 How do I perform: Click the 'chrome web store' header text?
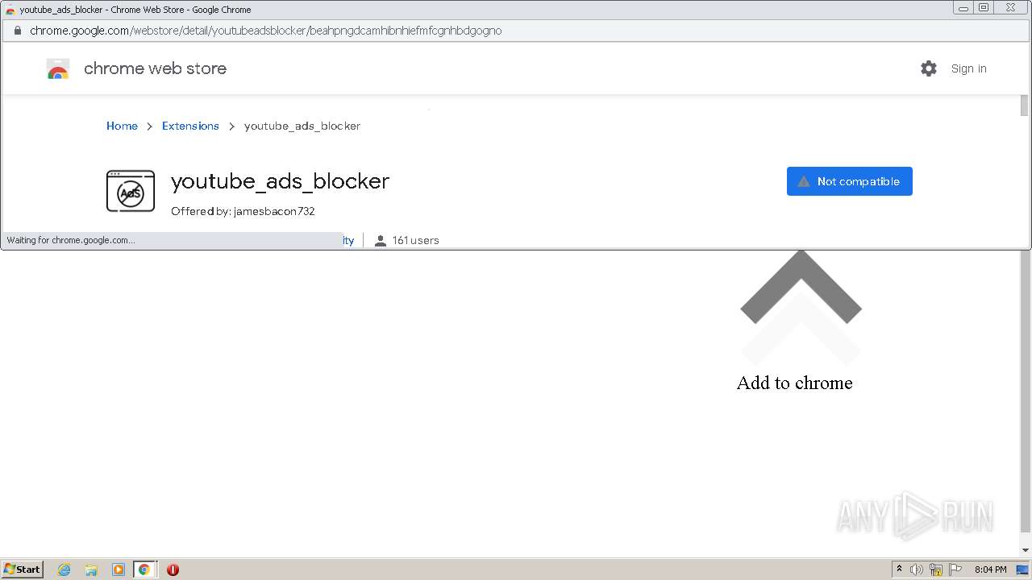tap(155, 68)
